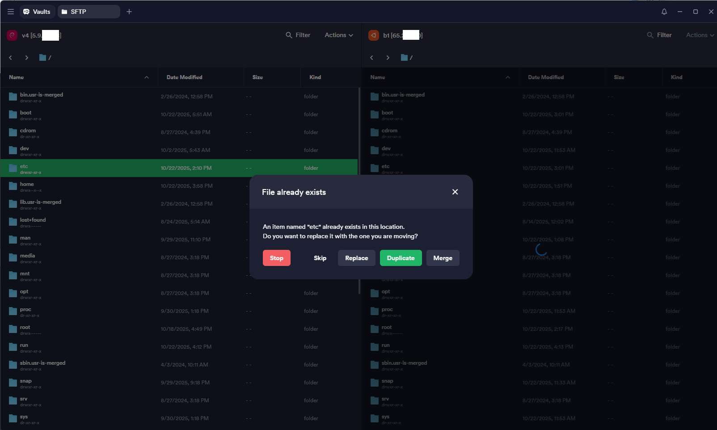The height and width of the screenshot is (430, 717).
Task: Click the notification bell icon
Action: point(664,12)
